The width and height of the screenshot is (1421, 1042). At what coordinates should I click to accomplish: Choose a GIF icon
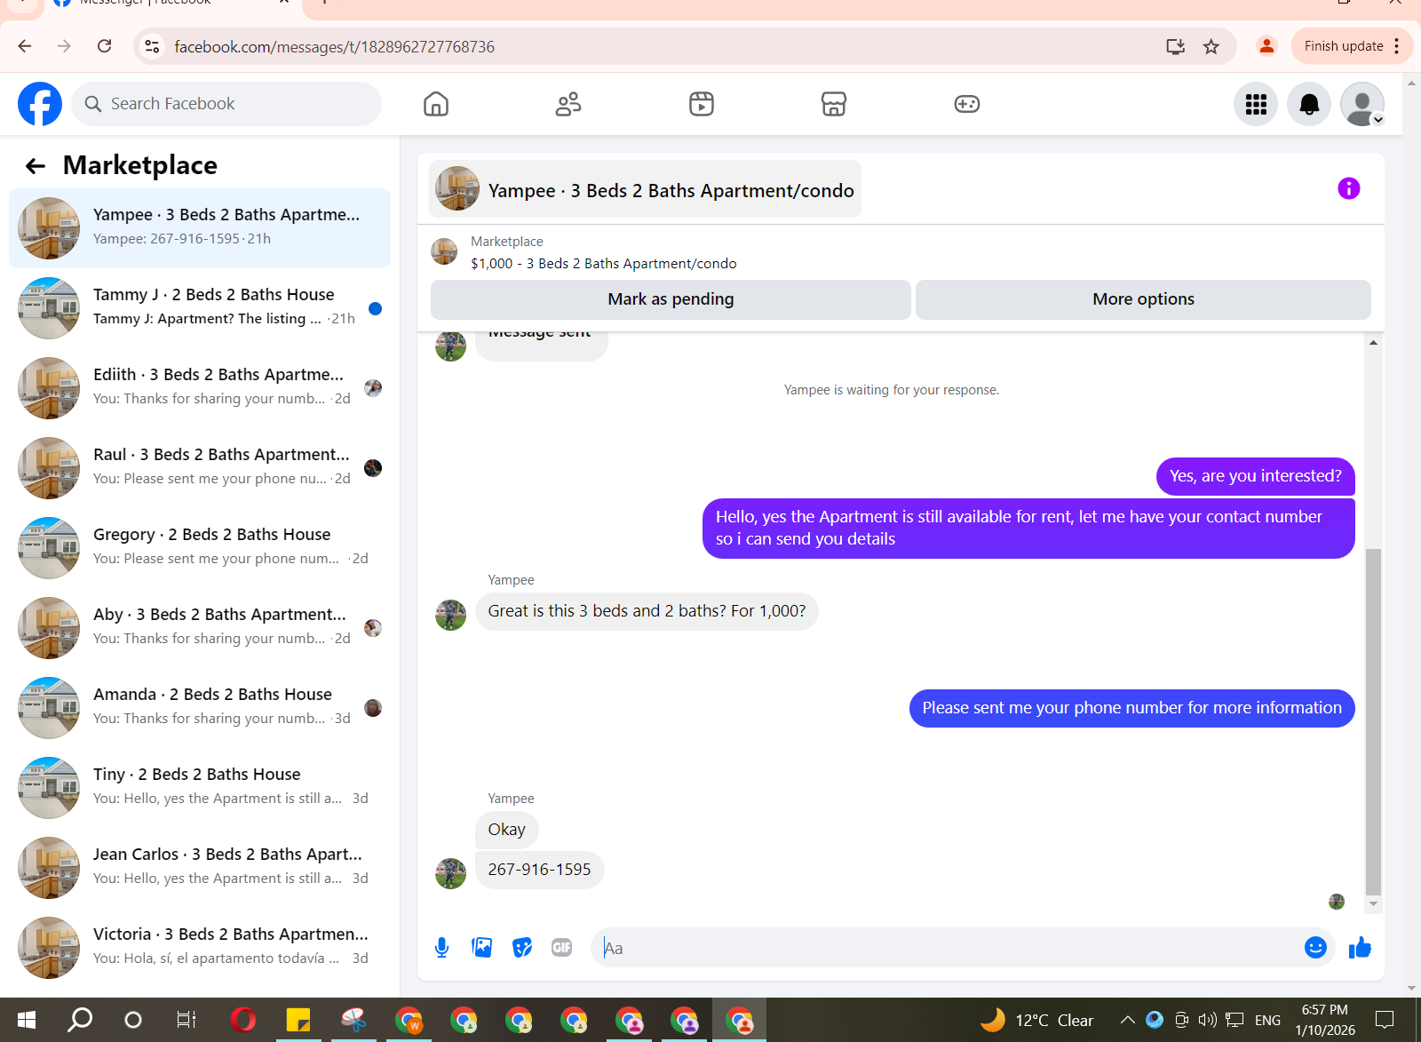(562, 948)
